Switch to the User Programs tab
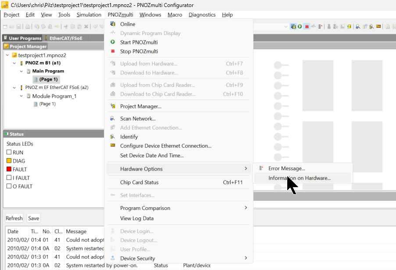The height and width of the screenshot is (270, 396). point(23,38)
